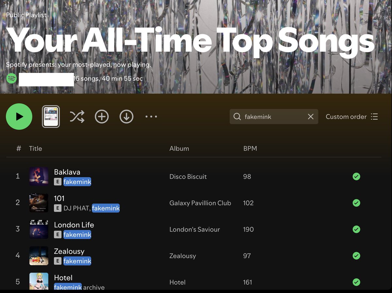Select the Hotel song title
Image resolution: width=392 pixels, height=293 pixels.
(63, 278)
